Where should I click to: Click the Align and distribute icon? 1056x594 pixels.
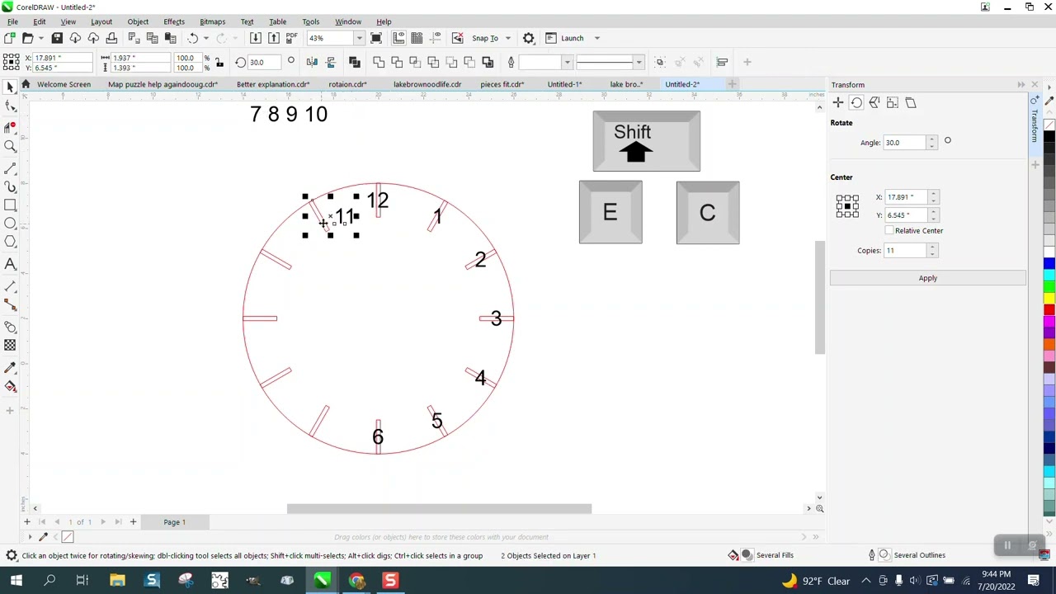[x=722, y=62]
